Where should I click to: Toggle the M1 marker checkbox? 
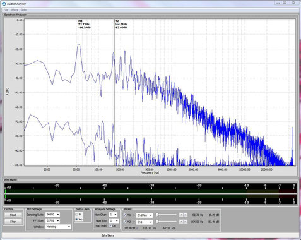click(126, 215)
